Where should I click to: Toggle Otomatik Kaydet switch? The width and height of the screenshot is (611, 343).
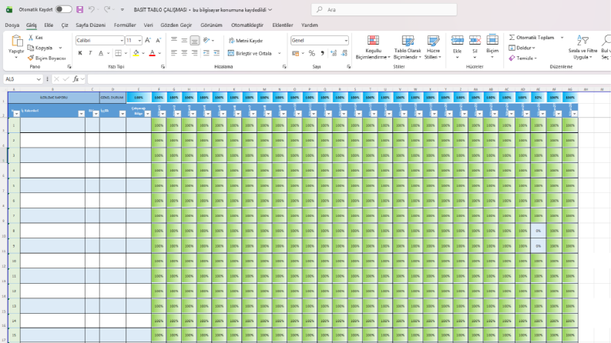63,9
